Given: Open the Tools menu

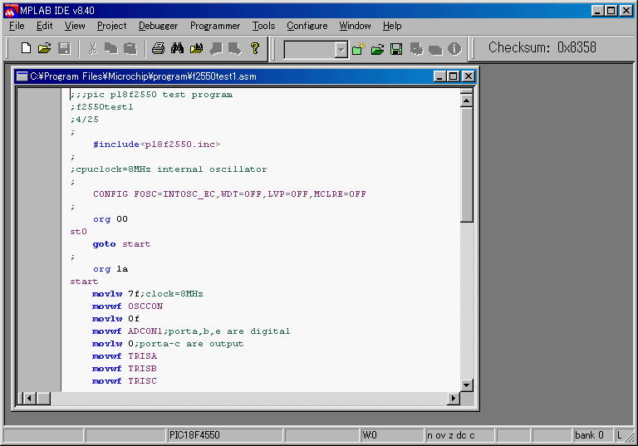Looking at the screenshot, I should [263, 26].
